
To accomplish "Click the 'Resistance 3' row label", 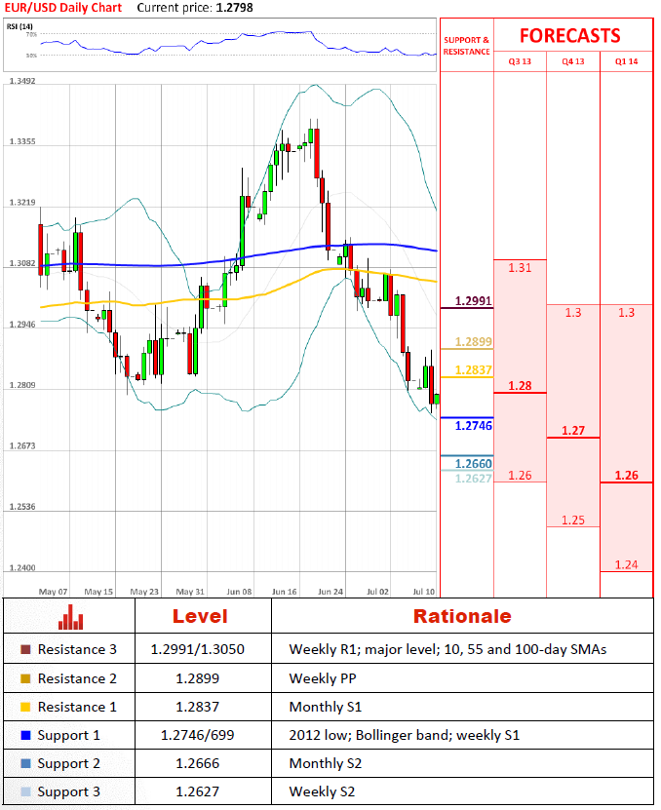I will tap(77, 649).
